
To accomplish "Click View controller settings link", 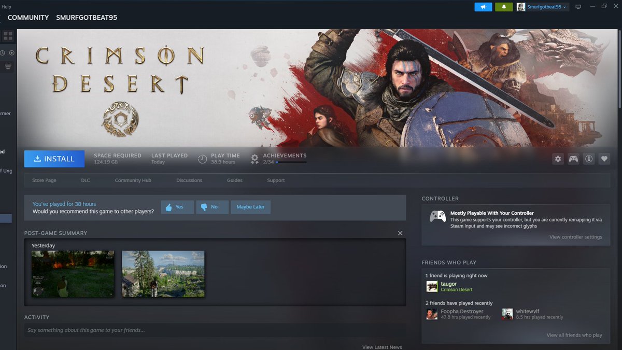I will point(576,237).
